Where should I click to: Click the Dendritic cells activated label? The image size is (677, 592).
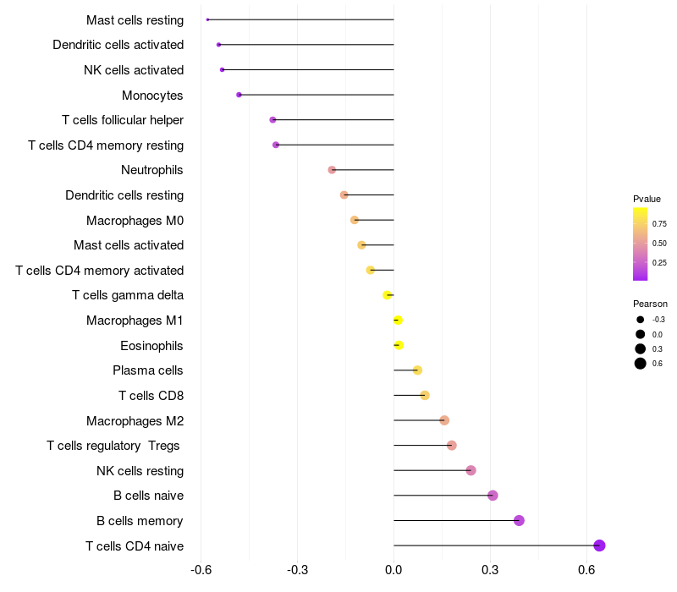[118, 45]
